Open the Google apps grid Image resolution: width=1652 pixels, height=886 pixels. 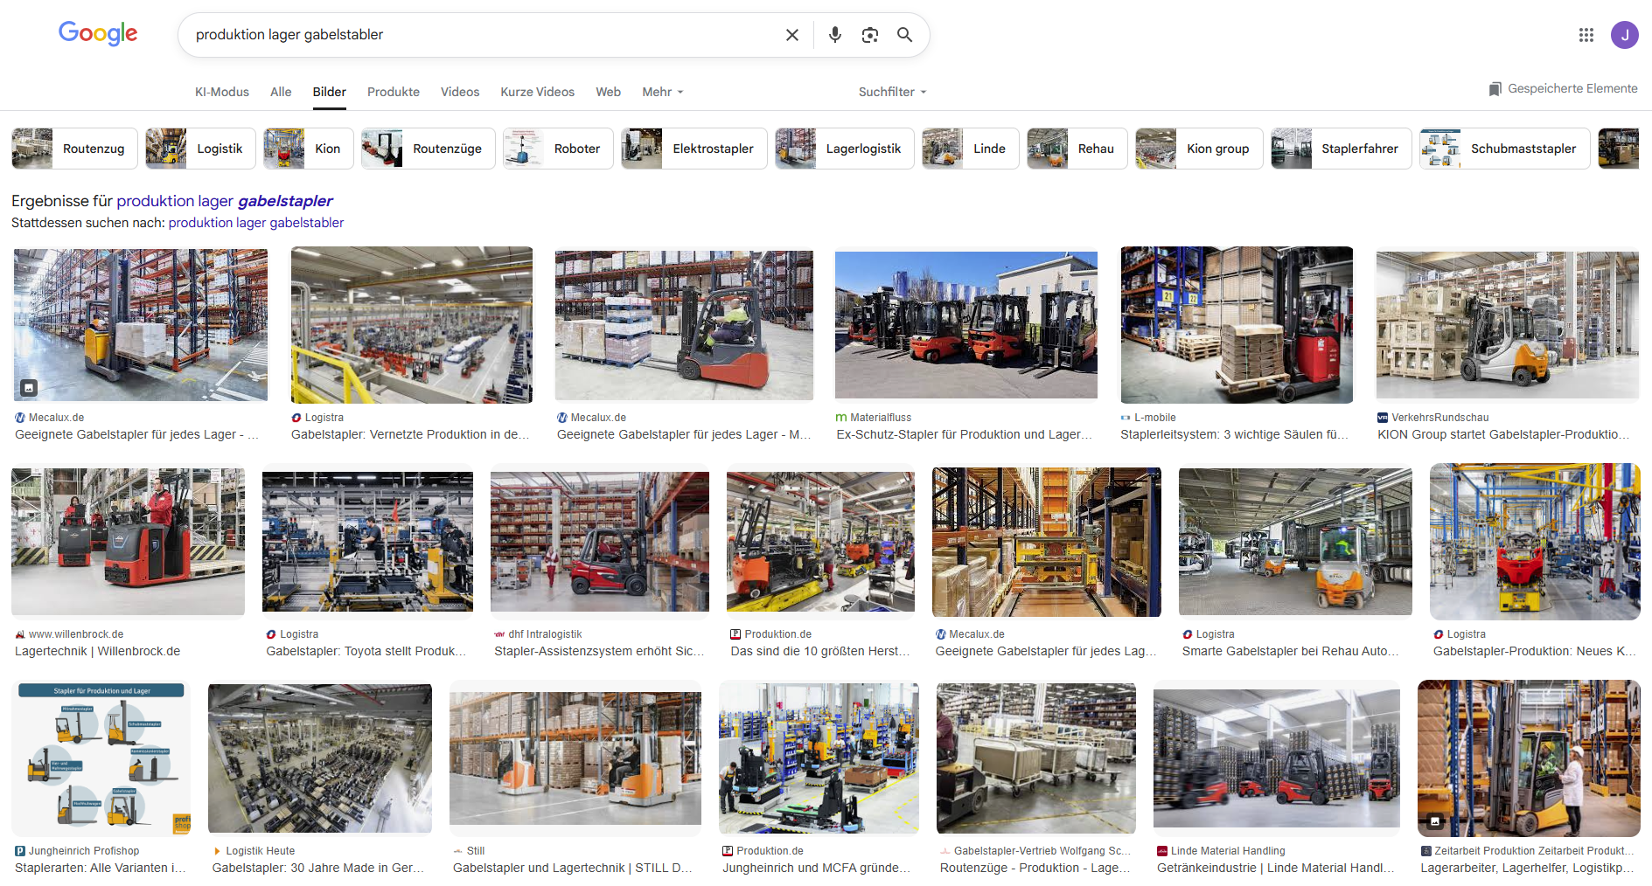point(1586,35)
